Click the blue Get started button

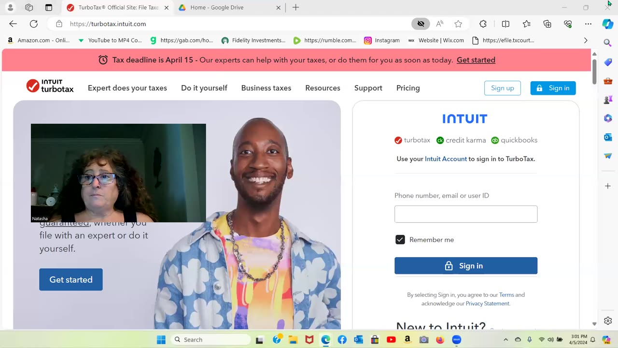click(x=71, y=279)
